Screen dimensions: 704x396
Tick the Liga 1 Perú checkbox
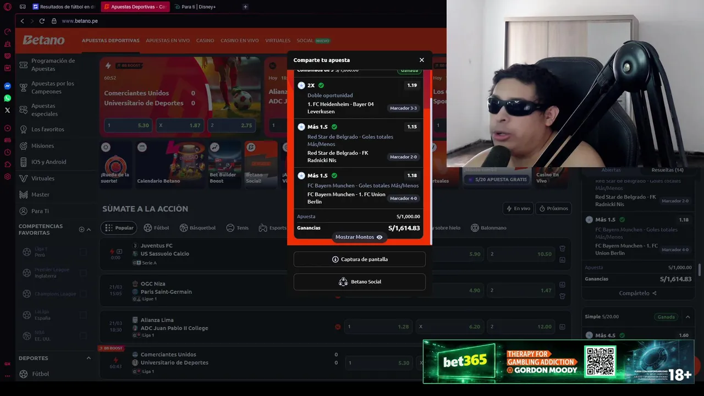[83, 252]
